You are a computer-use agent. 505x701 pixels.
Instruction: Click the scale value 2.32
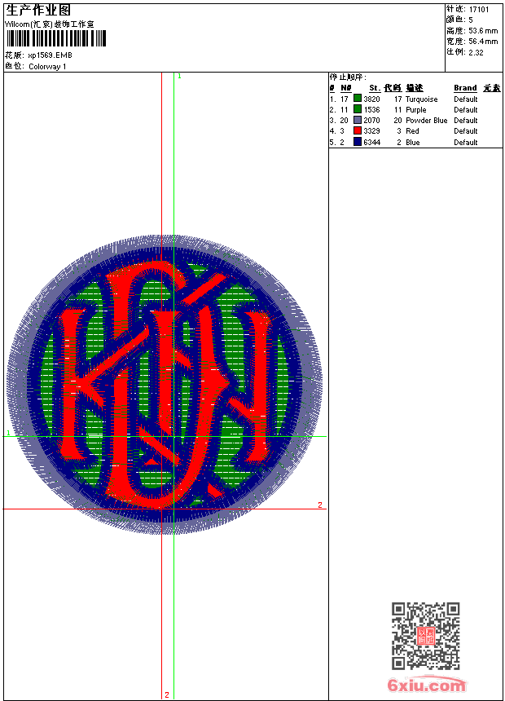point(476,52)
